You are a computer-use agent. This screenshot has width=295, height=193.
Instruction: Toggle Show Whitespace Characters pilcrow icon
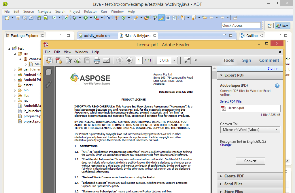pos(175,18)
